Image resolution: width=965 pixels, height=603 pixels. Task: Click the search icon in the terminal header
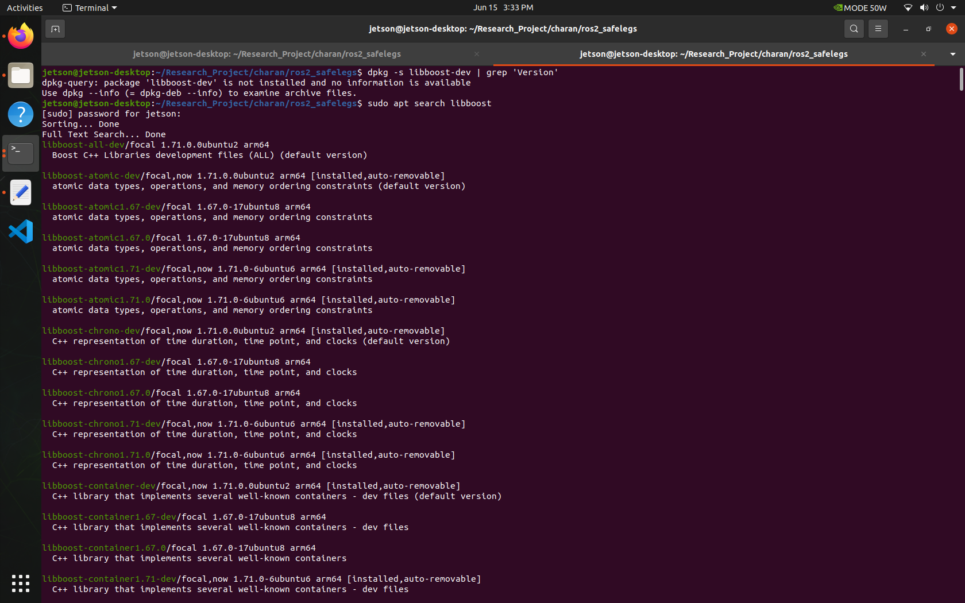[854, 28]
